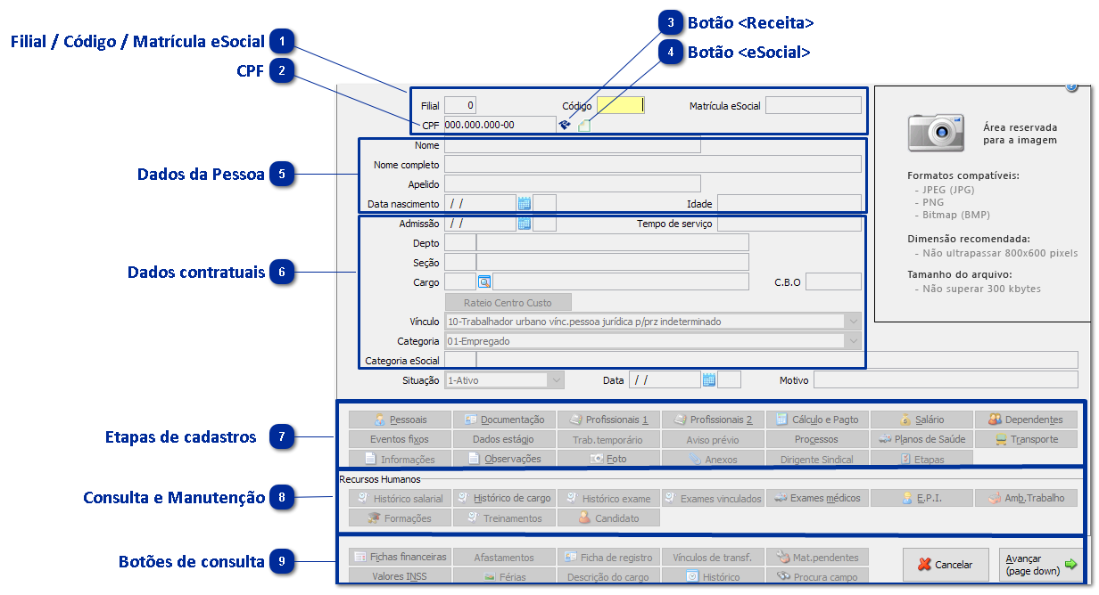Open the Informações section
Image resolution: width=1099 pixels, height=595 pixels.
400,459
